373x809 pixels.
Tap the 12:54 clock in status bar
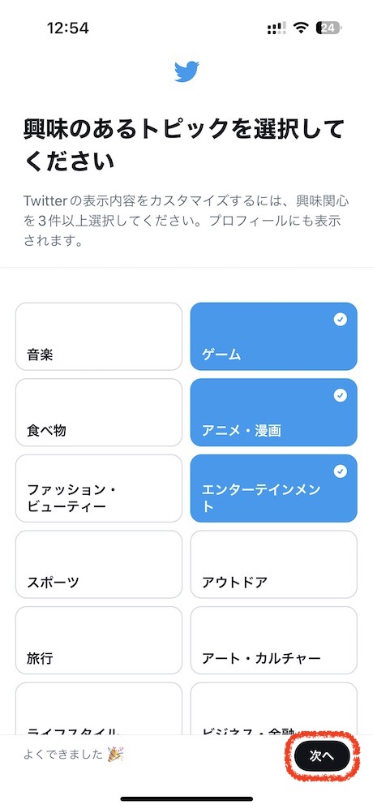67,28
